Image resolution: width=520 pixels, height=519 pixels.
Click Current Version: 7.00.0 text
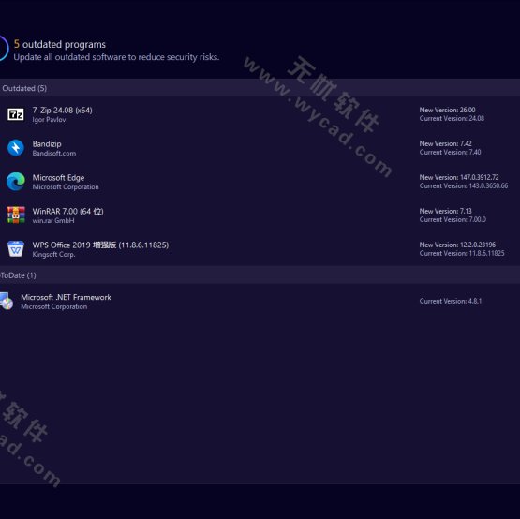point(453,219)
